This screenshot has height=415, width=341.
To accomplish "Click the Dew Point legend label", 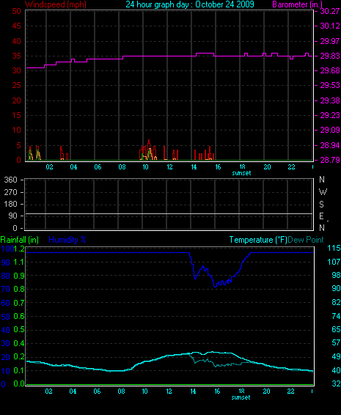I will pyautogui.click(x=306, y=240).
